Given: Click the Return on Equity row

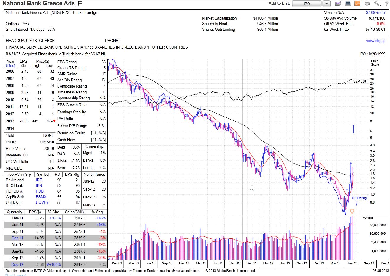Looking at the screenshot, I should (x=82, y=133).
